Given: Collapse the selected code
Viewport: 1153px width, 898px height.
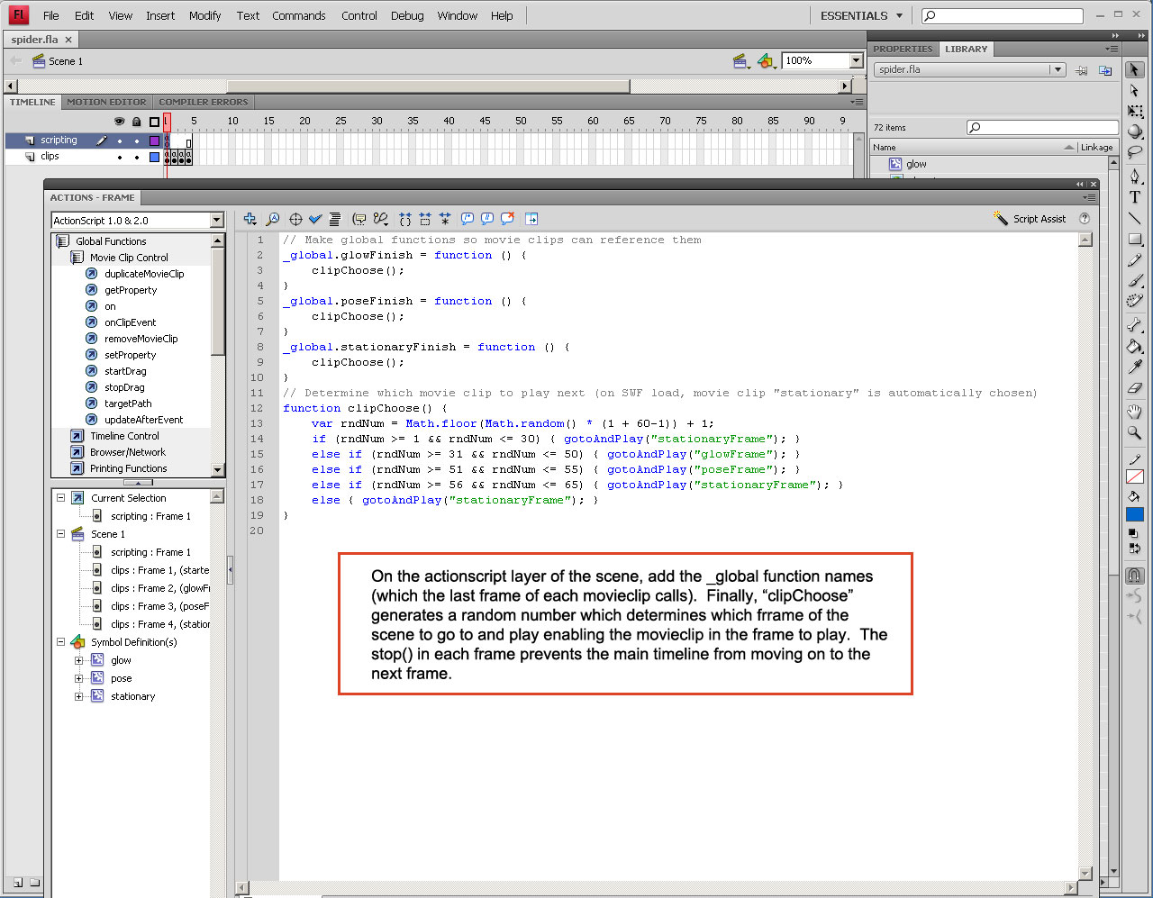Looking at the screenshot, I should pos(425,219).
